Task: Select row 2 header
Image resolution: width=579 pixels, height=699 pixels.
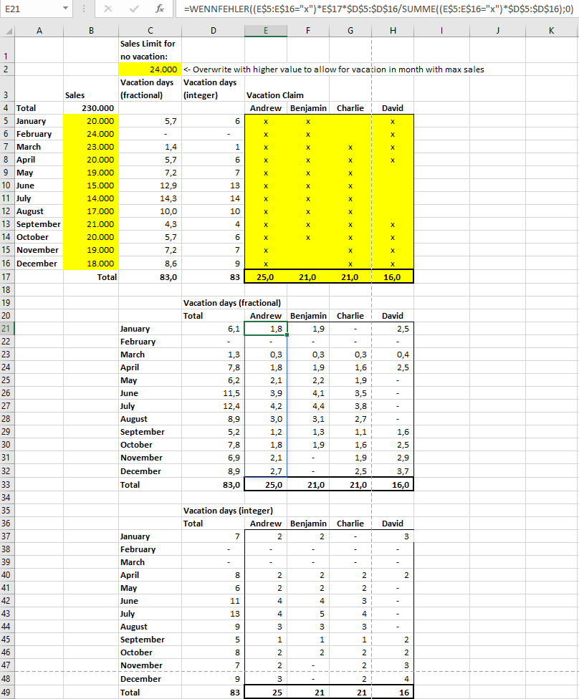Action: pos(7,69)
